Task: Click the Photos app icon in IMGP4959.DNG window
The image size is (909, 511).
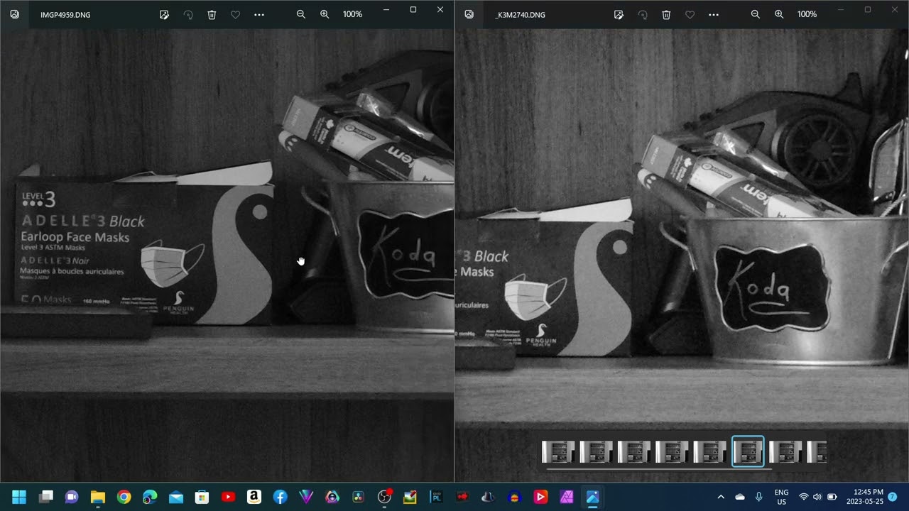Action: coord(14,14)
